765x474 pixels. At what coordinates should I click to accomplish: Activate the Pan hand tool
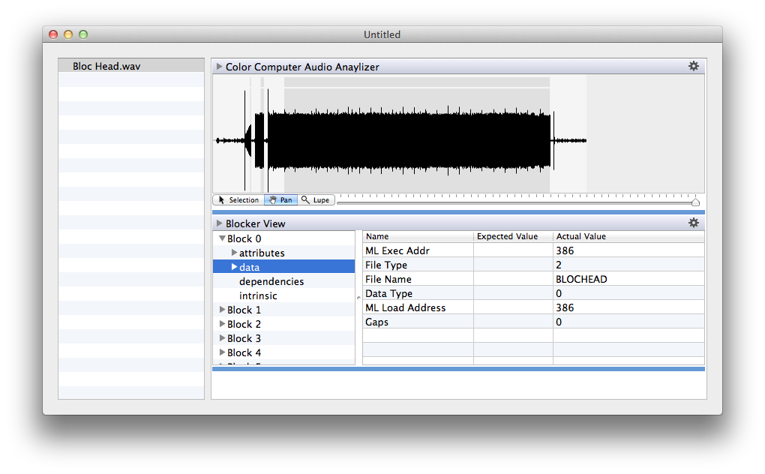(280, 200)
